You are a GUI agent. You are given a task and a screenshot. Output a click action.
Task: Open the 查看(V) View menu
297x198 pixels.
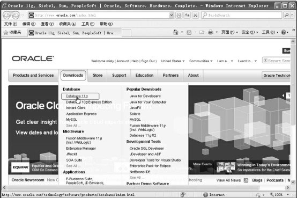47,24
